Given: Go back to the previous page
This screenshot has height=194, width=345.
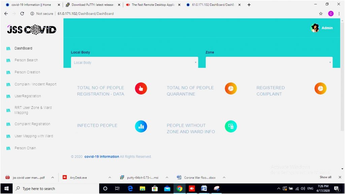Looking at the screenshot, I should pyautogui.click(x=6, y=13).
